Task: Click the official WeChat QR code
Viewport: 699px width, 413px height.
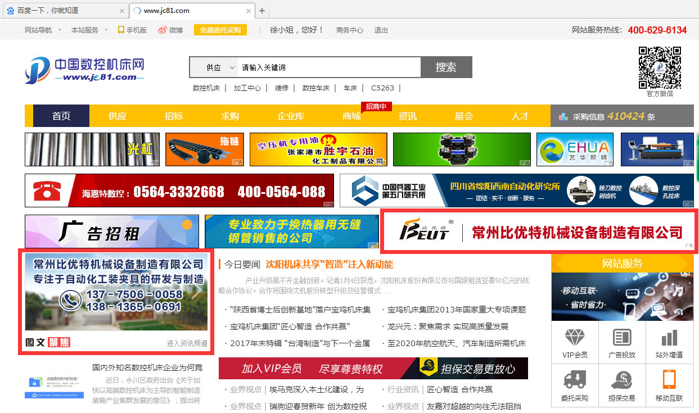Action: click(660, 67)
